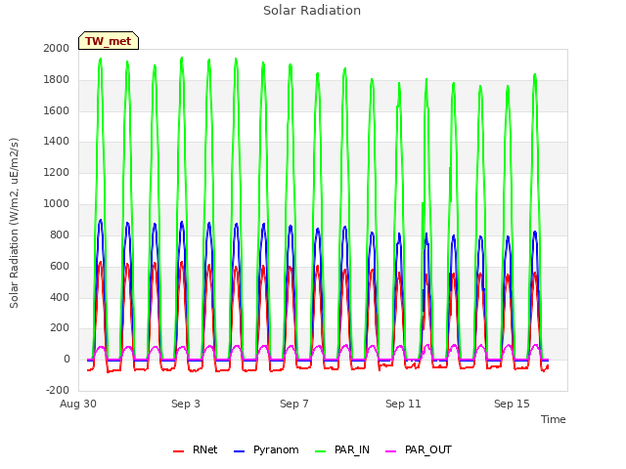Select the TW_met label tag
Image resolution: width=626 pixels, height=469 pixels.
pos(109,41)
